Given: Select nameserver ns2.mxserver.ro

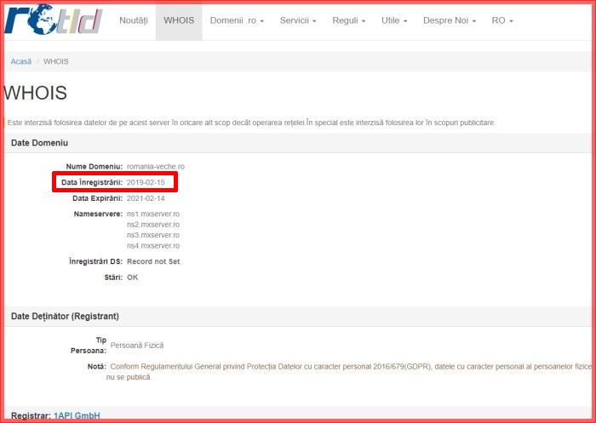Looking at the screenshot, I should tap(153, 225).
